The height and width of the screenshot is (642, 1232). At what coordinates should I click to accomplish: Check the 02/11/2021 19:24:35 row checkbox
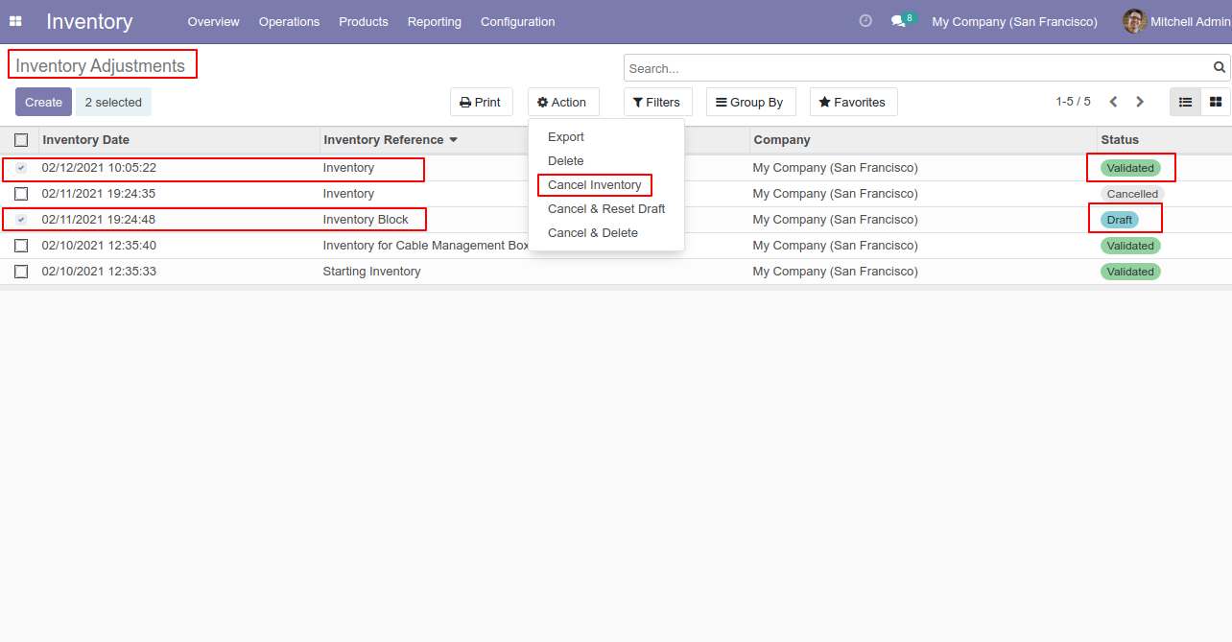(21, 194)
